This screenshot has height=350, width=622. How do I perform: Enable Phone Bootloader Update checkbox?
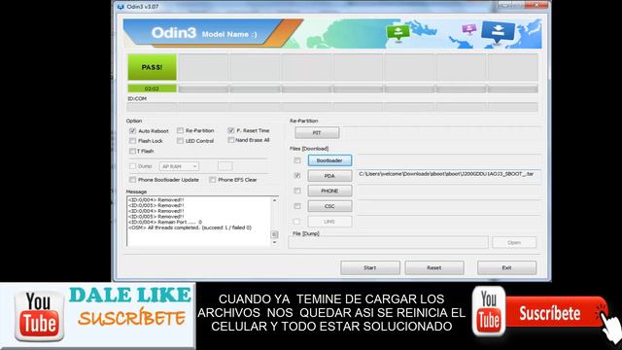pyautogui.click(x=133, y=180)
